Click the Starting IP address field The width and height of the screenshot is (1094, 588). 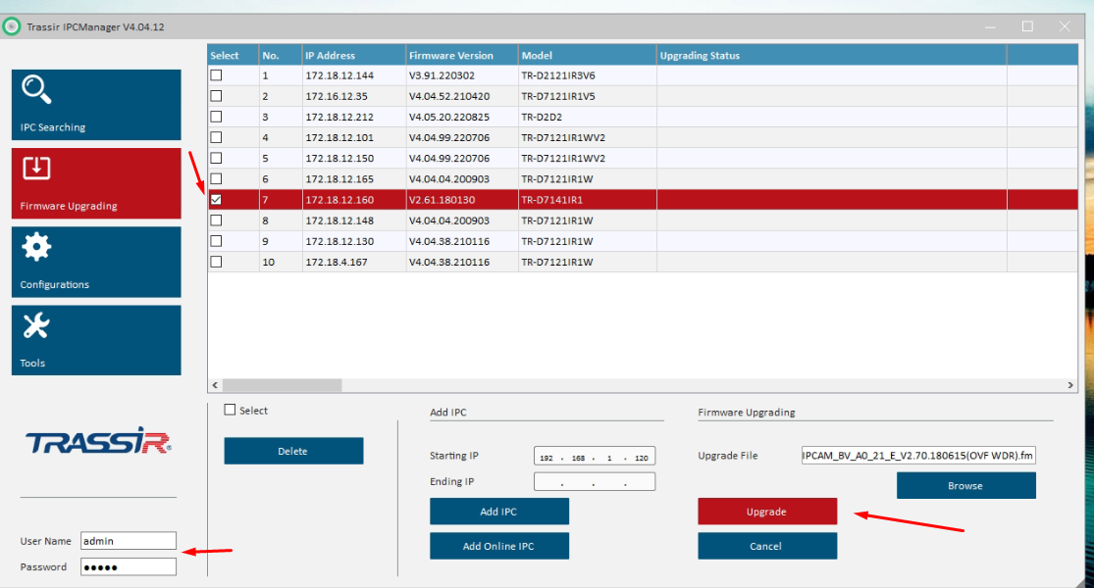595,457
